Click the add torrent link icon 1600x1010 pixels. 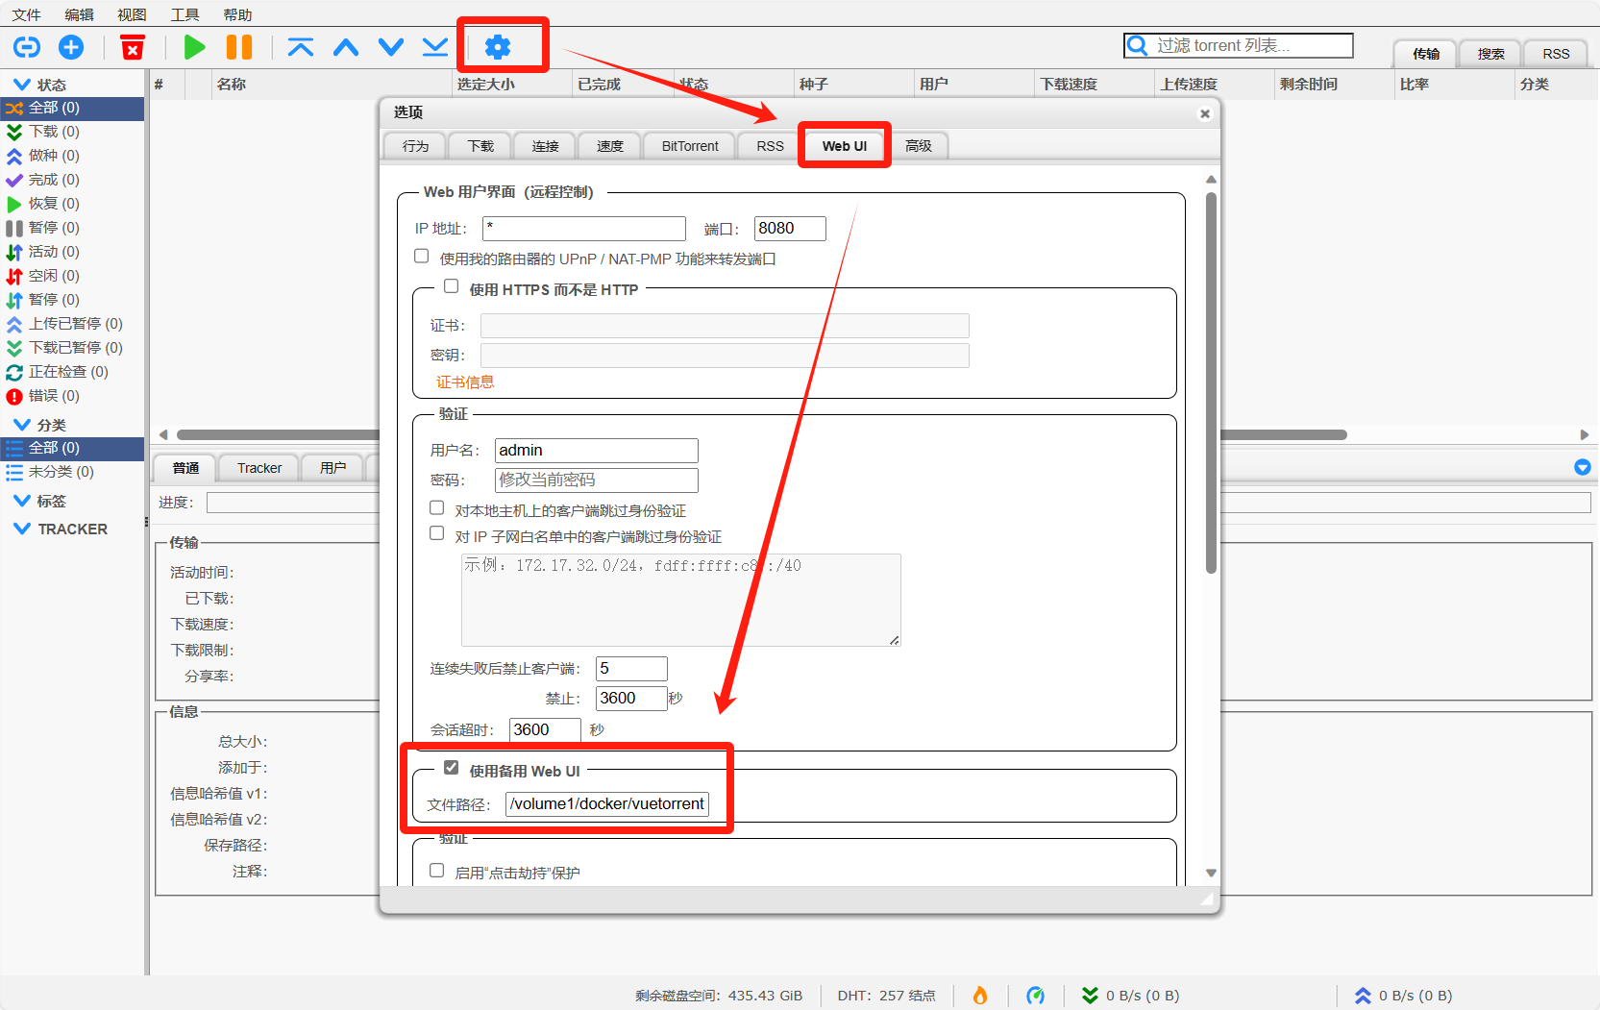coord(27,47)
